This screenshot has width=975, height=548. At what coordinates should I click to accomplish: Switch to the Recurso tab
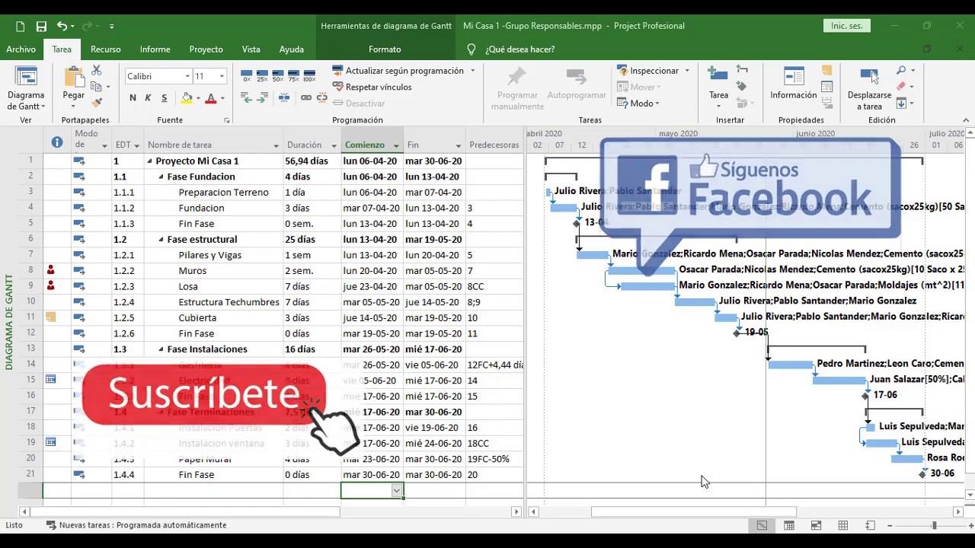click(105, 49)
